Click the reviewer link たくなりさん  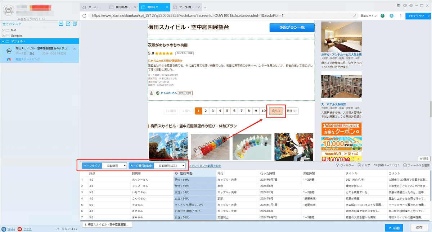(169, 93)
